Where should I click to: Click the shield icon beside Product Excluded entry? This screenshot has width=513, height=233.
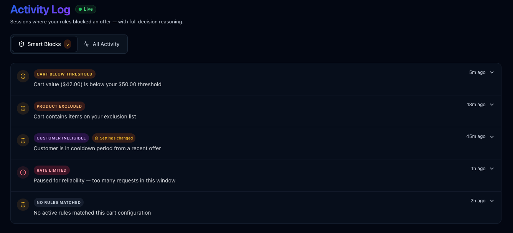tap(23, 108)
